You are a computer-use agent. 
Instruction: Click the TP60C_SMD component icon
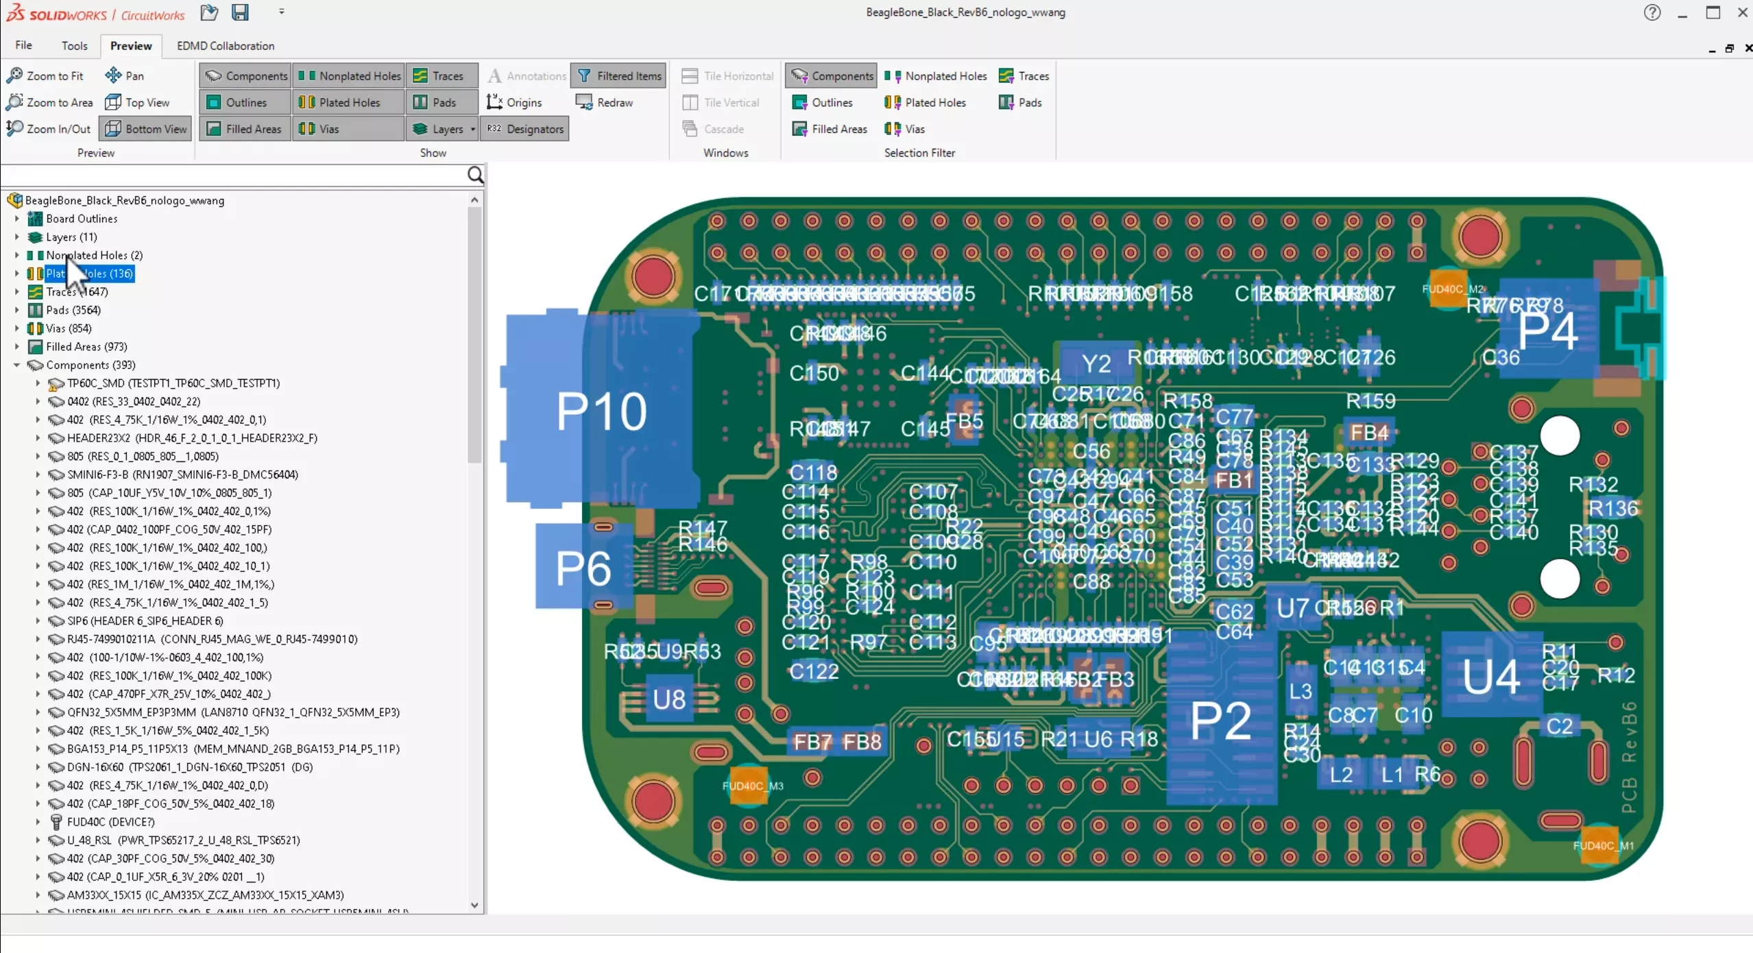tap(56, 383)
